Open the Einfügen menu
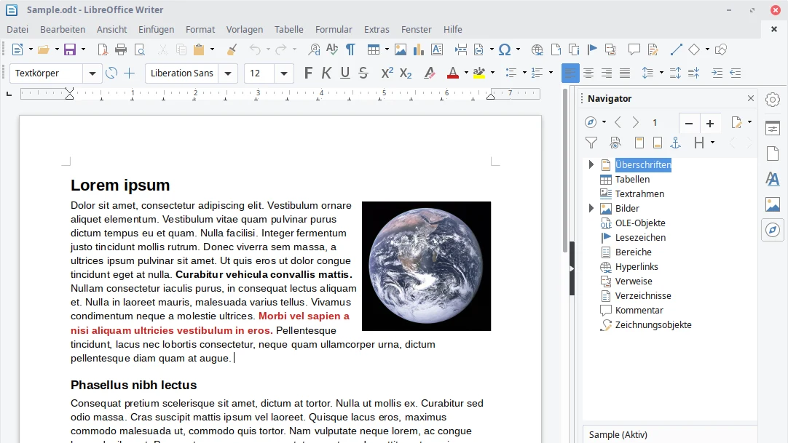788x443 pixels. click(157, 30)
